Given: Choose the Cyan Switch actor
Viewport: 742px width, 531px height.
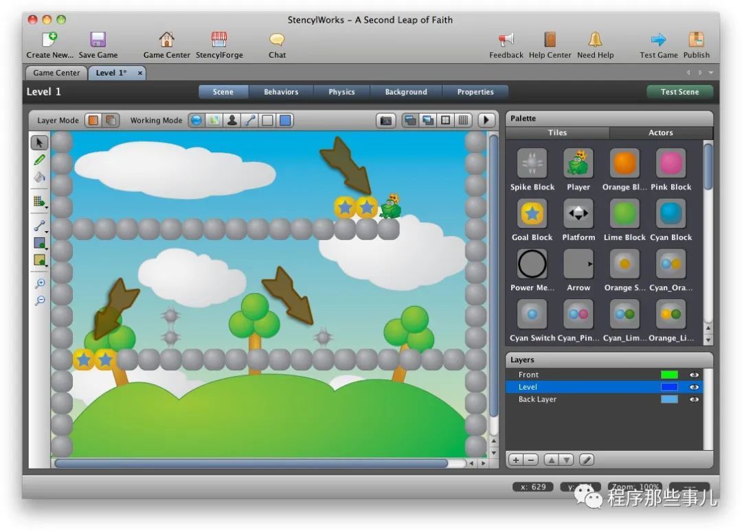Looking at the screenshot, I should click(532, 314).
